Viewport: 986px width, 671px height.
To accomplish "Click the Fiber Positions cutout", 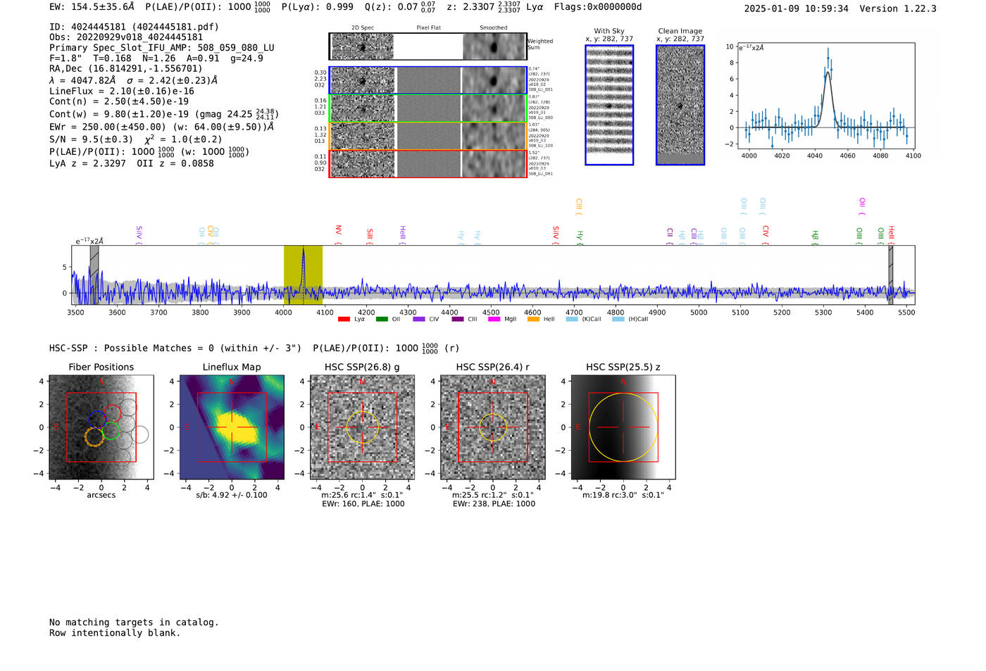I will point(101,427).
